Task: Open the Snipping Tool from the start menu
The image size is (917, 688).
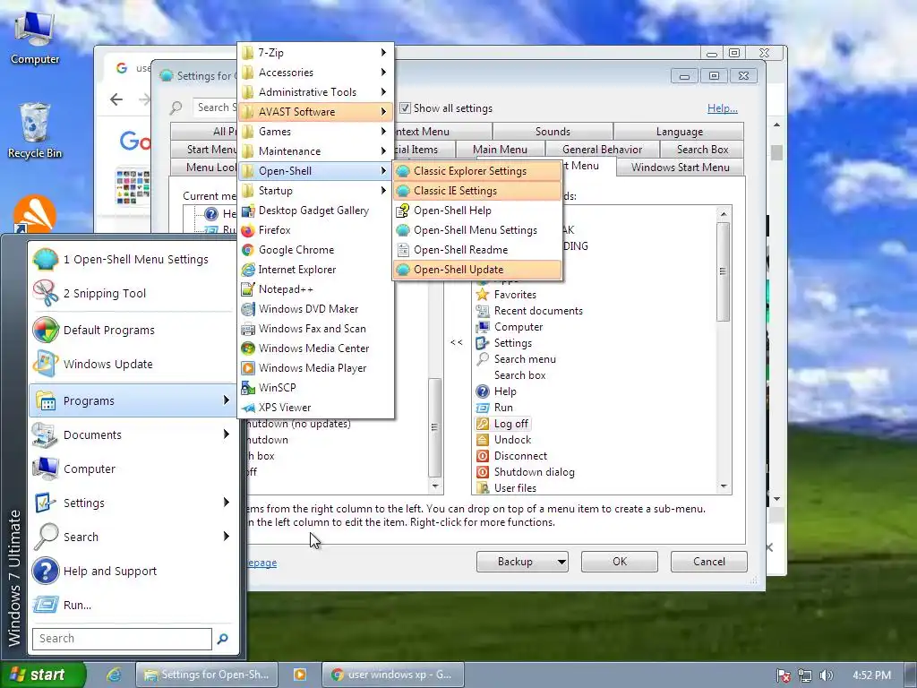Action: point(133,293)
